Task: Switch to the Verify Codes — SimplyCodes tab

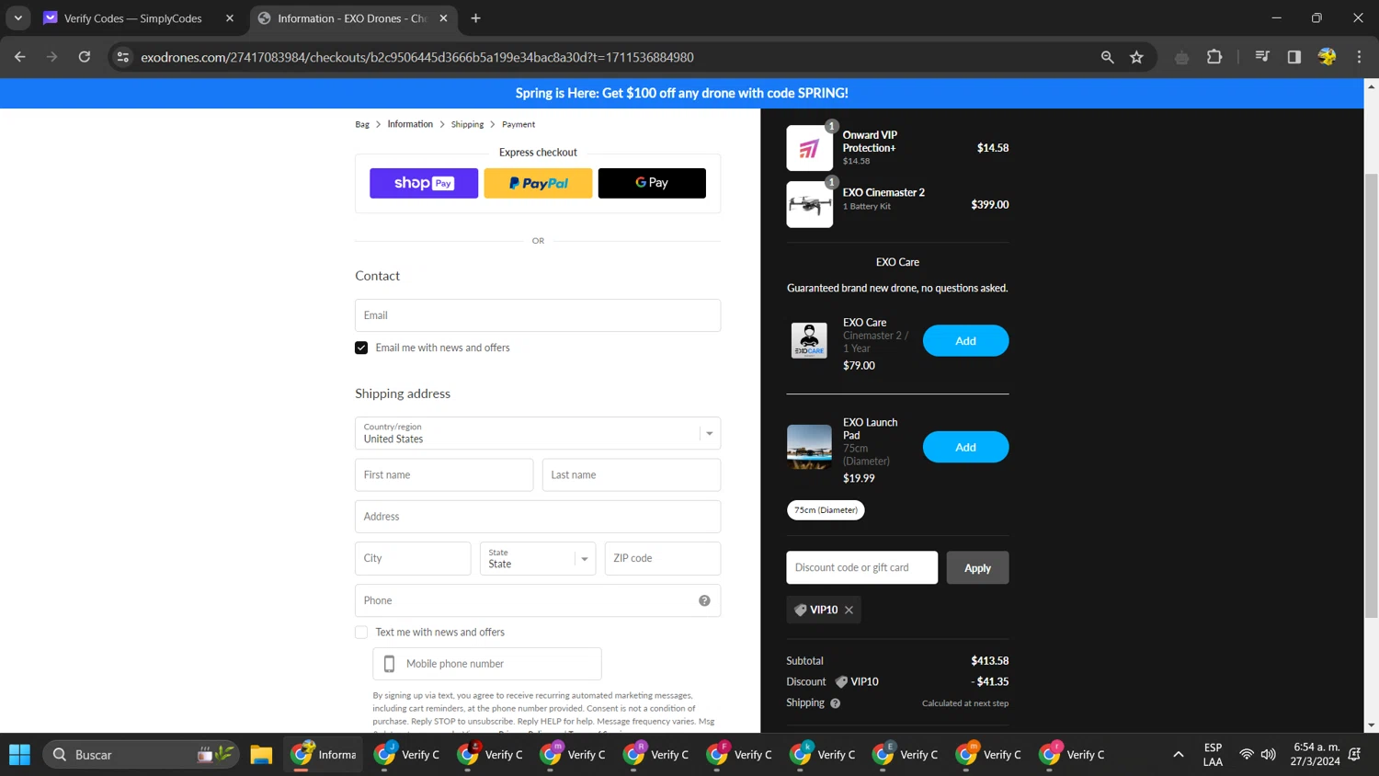Action: [x=133, y=18]
